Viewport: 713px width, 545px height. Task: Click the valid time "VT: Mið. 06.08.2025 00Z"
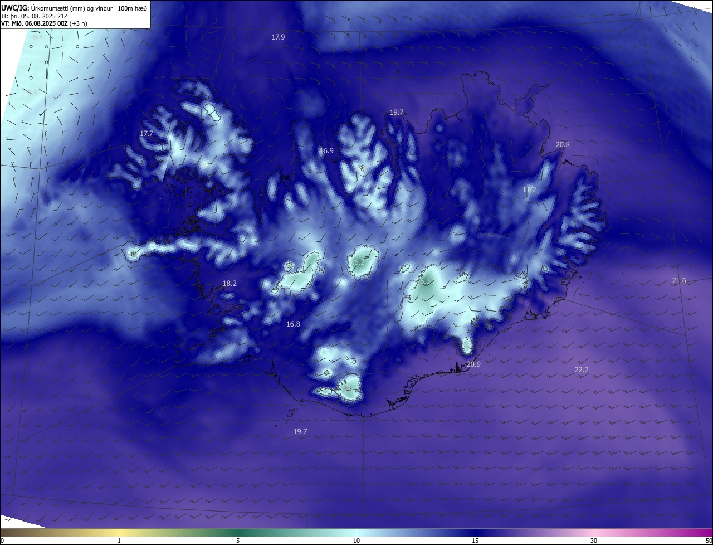(x=35, y=23)
